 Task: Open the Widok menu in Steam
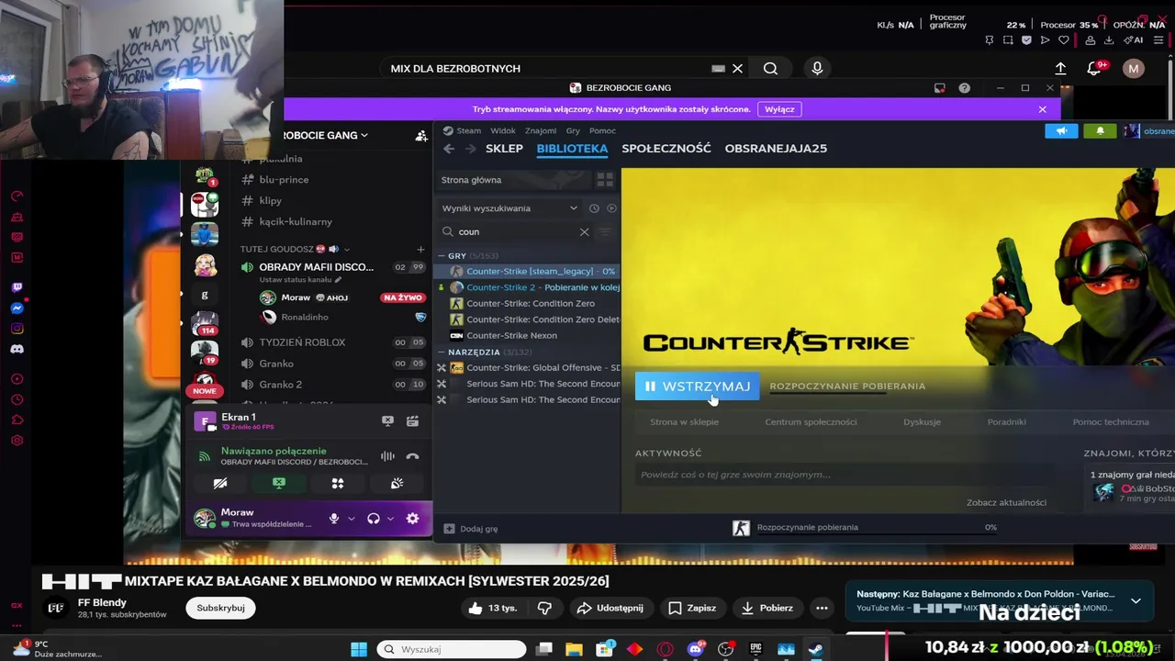[503, 131]
